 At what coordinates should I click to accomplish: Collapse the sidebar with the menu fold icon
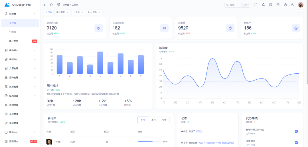(x=45, y=5)
